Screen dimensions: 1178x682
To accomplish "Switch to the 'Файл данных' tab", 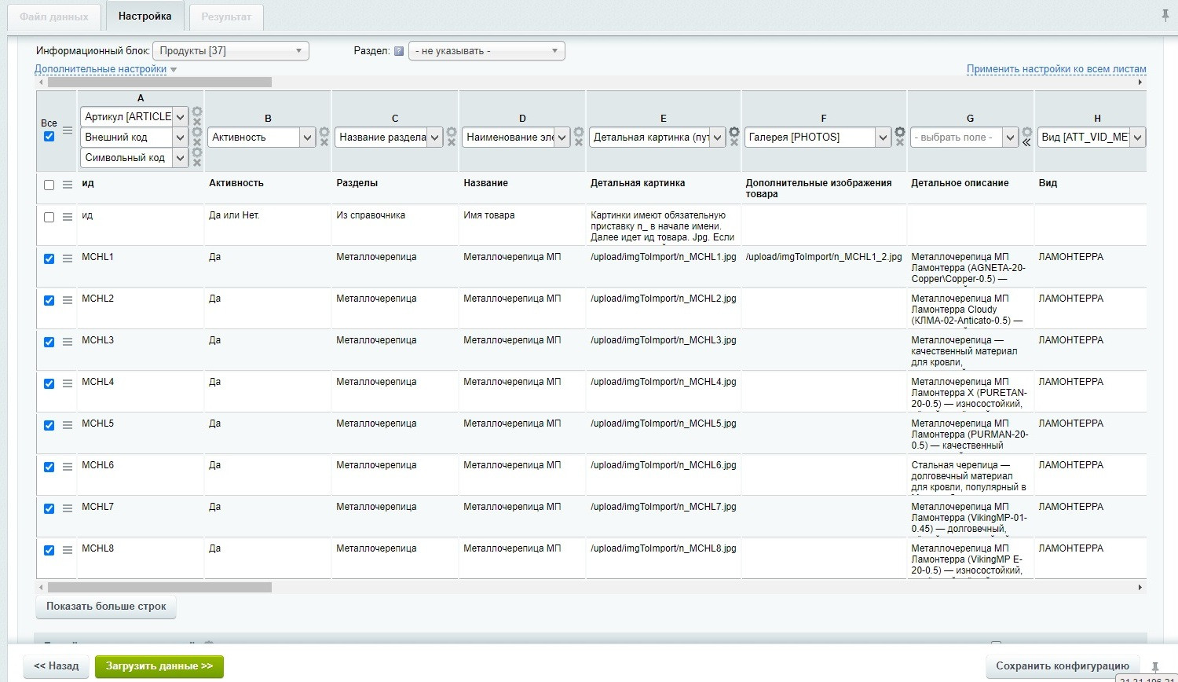I will coord(54,16).
